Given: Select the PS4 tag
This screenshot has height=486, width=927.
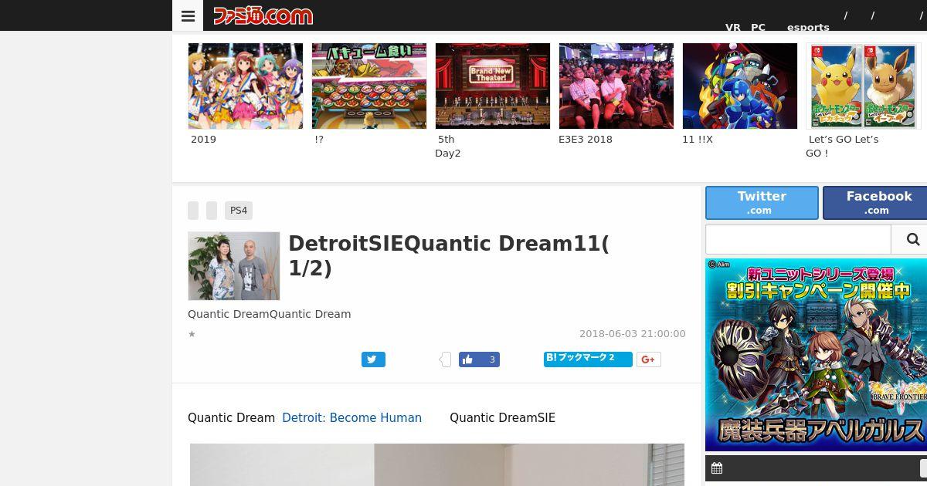Looking at the screenshot, I should point(239,211).
